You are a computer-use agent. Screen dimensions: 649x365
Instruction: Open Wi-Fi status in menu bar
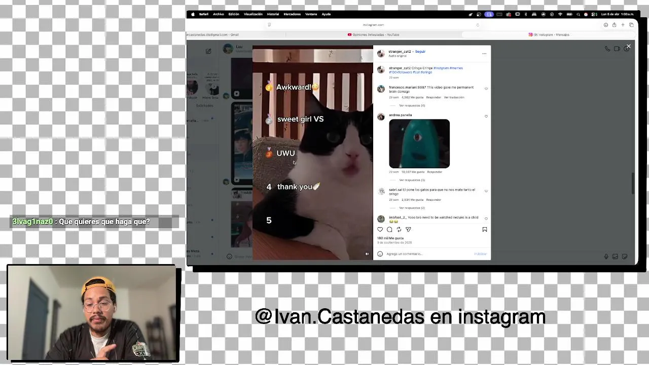pyautogui.click(x=560, y=14)
